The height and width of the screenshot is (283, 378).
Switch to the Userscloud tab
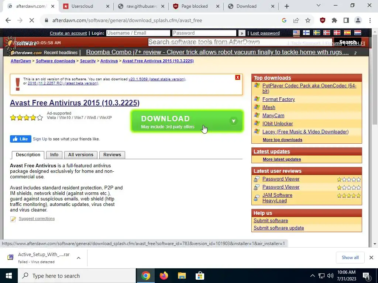86,6
